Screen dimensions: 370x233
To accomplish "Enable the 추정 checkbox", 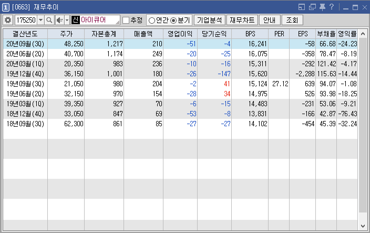I will click(x=126, y=21).
